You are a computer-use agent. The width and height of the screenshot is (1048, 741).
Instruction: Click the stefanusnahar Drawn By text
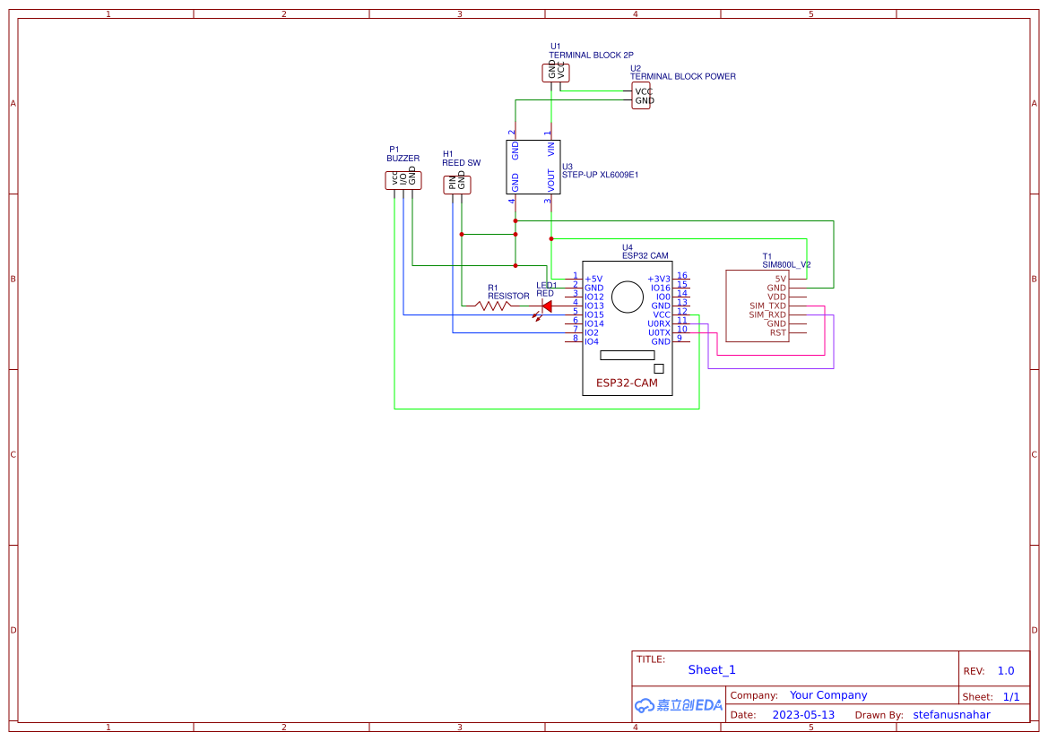[950, 714]
